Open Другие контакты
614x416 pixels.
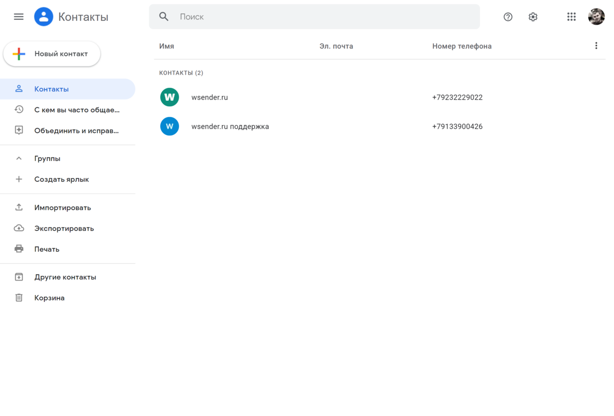[68, 277]
